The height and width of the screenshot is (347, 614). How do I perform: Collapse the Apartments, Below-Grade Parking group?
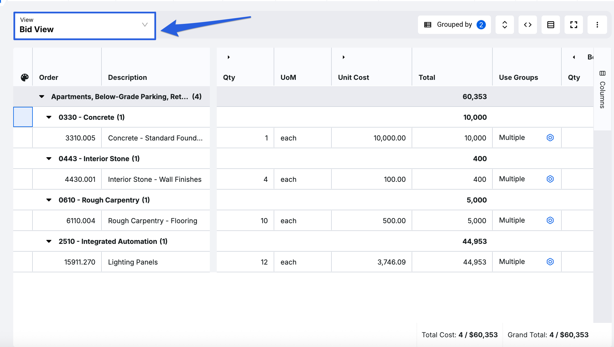click(42, 97)
